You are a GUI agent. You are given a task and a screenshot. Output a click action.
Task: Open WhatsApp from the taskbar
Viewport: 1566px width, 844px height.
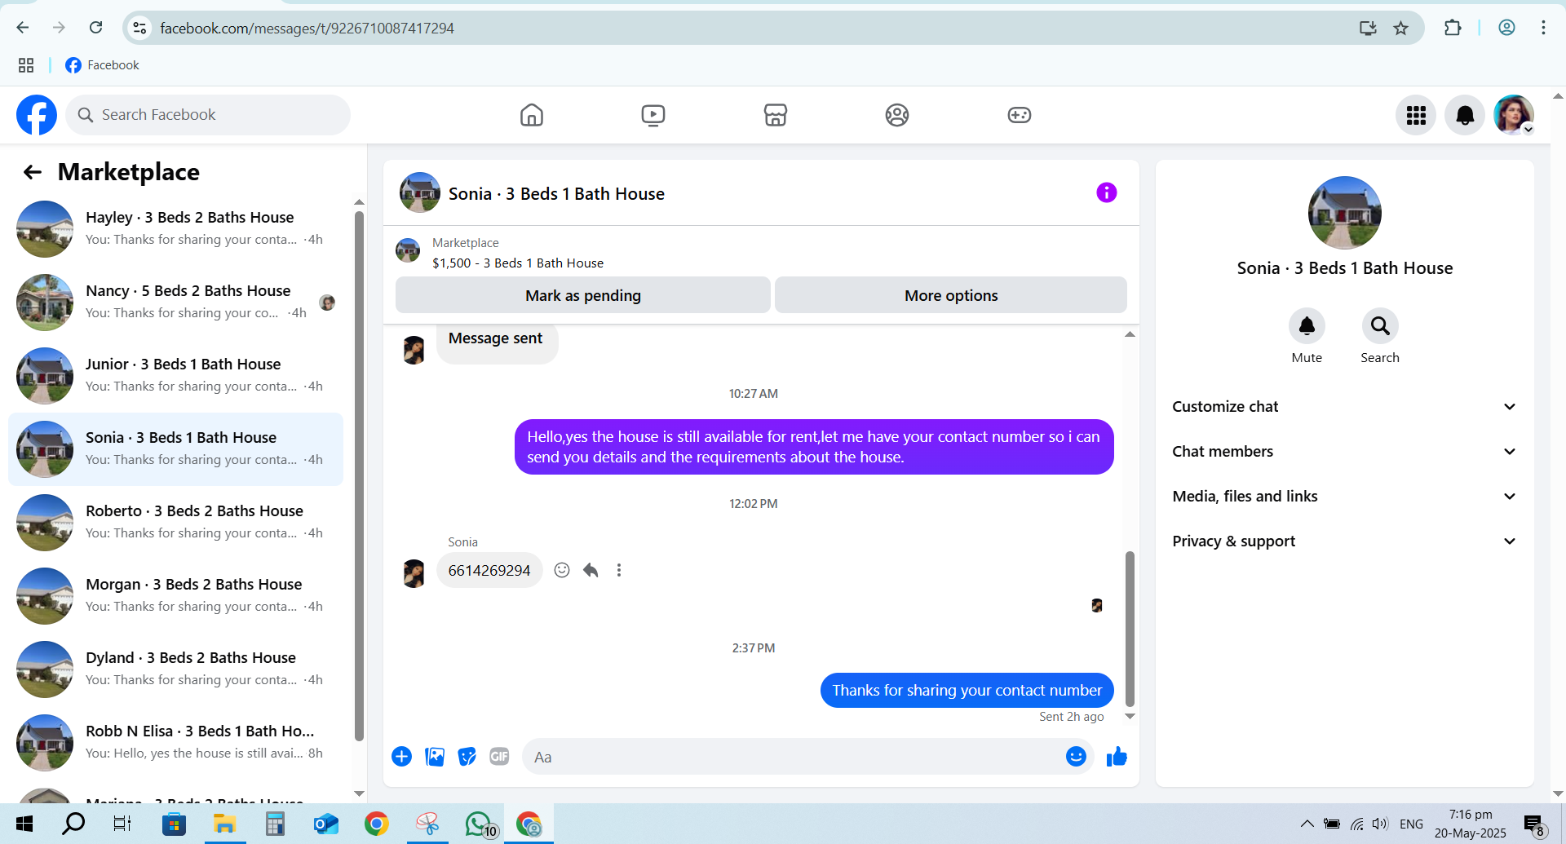click(x=480, y=824)
